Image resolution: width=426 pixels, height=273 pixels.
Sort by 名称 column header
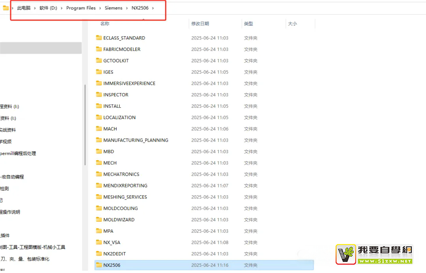pos(105,24)
